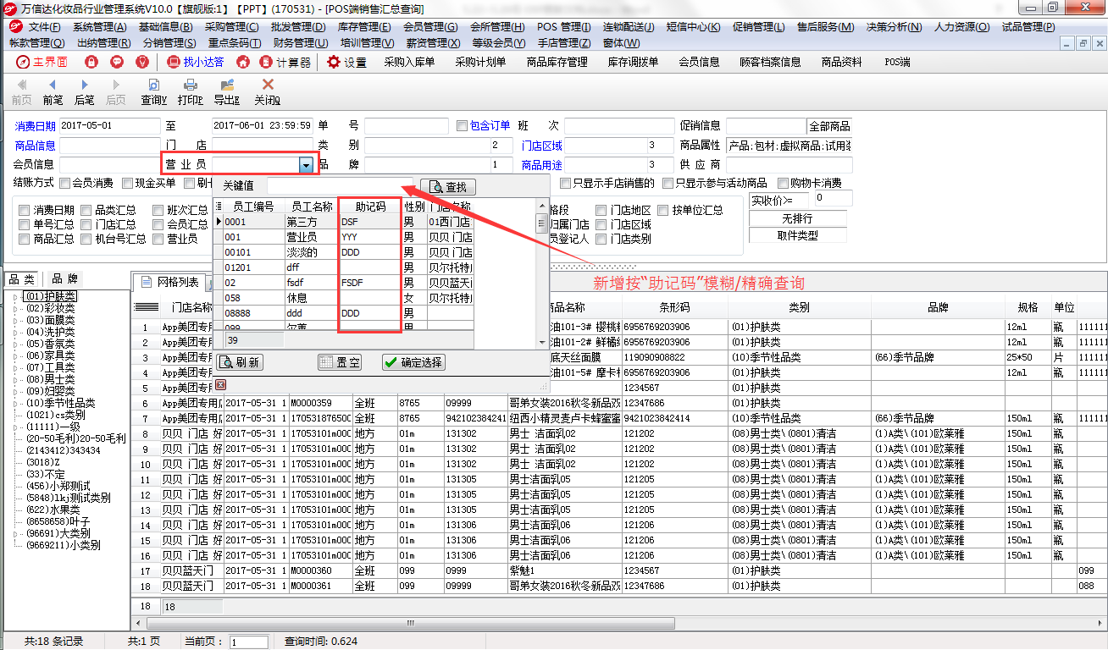
Task: Enable 包含订单 checkbox
Action: click(x=462, y=125)
